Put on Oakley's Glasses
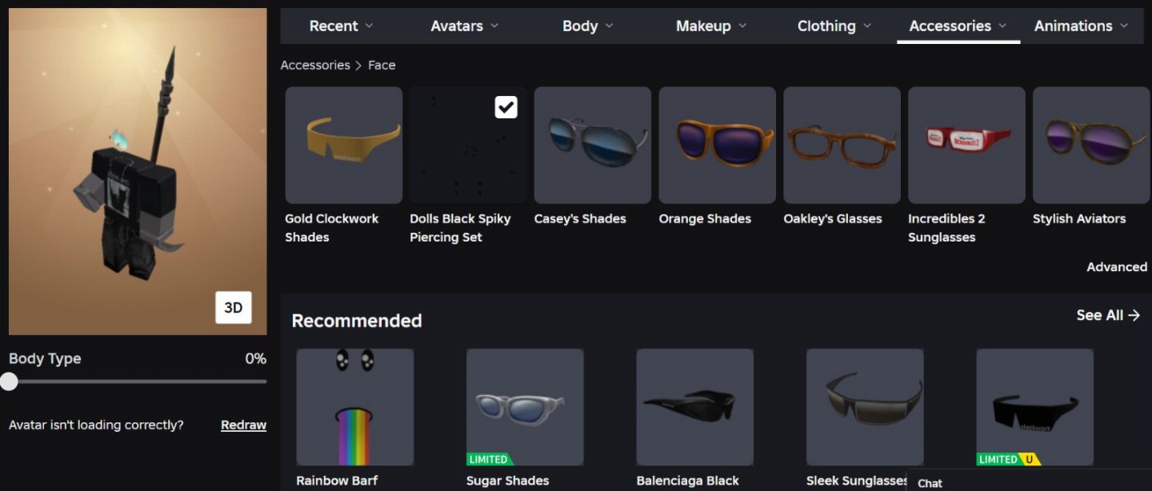The image size is (1152, 491). pyautogui.click(x=842, y=145)
